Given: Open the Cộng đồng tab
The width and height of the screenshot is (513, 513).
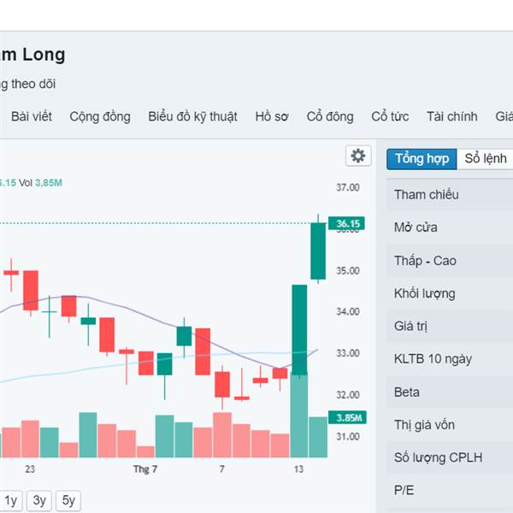Looking at the screenshot, I should tap(100, 117).
